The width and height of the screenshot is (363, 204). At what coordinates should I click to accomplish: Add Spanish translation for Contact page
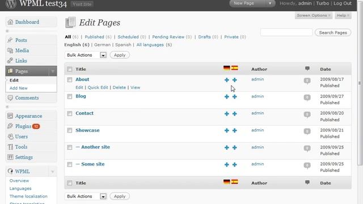tap(234, 114)
